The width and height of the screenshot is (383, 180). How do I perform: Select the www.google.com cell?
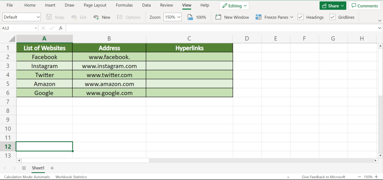[109, 93]
